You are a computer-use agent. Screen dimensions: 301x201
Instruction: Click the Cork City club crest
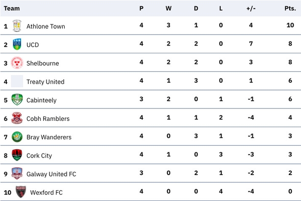[17, 155]
